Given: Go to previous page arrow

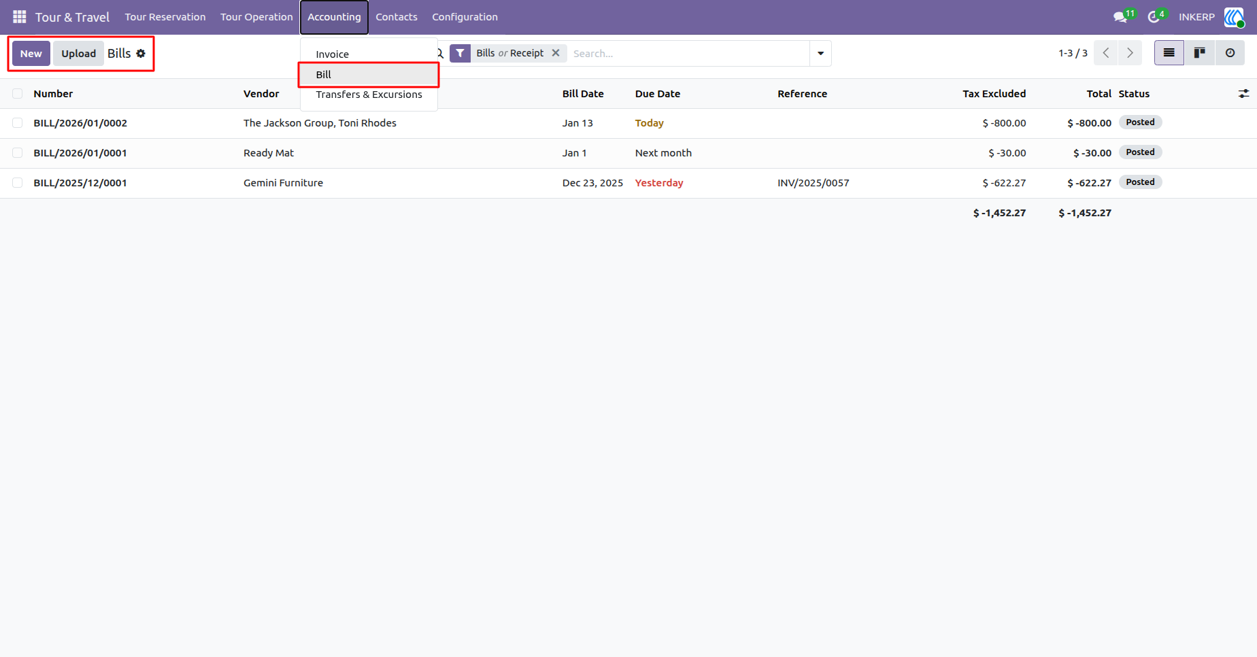Looking at the screenshot, I should pos(1106,53).
